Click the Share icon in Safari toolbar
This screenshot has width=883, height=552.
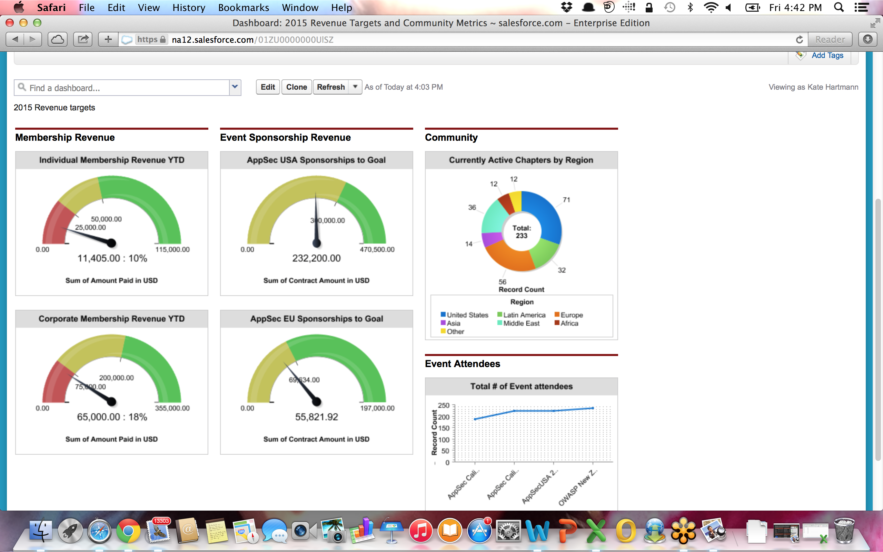tap(83, 39)
